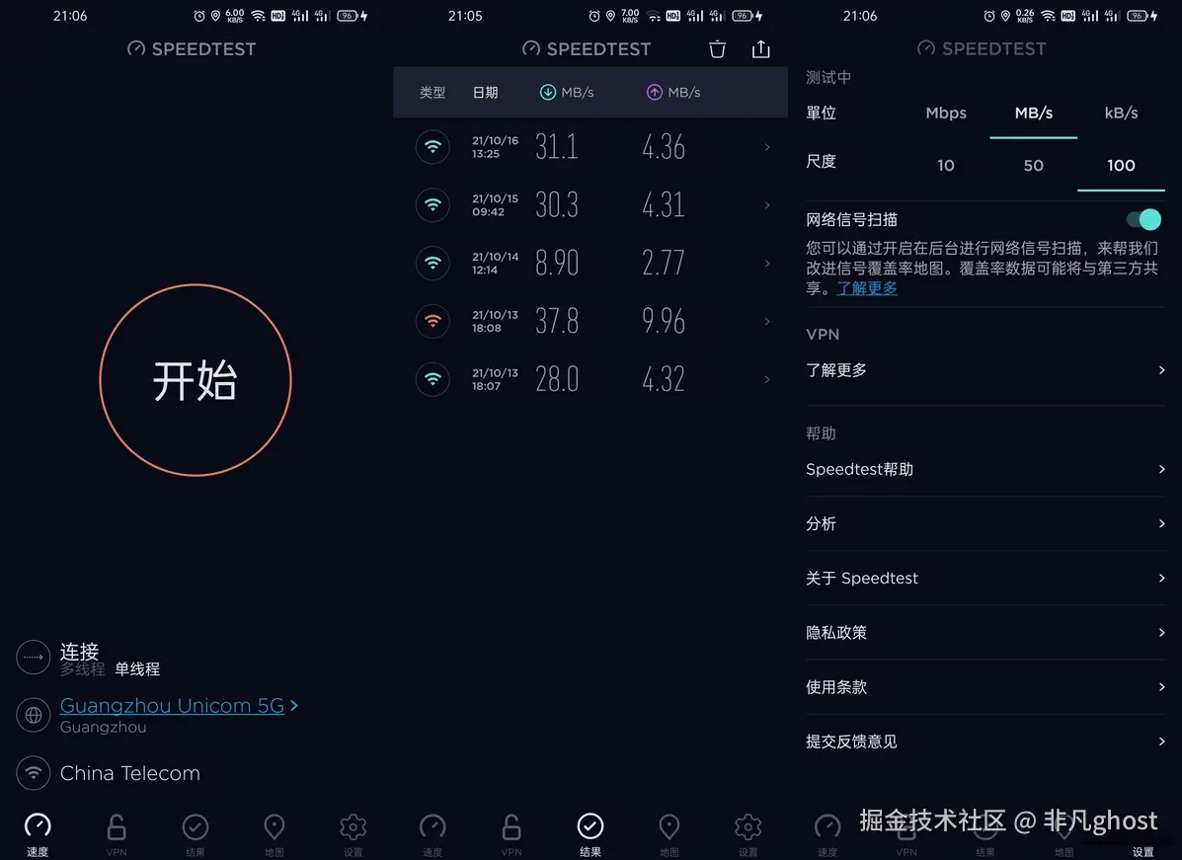Open the 了解更多 hyperlink under signal scanning

867,288
